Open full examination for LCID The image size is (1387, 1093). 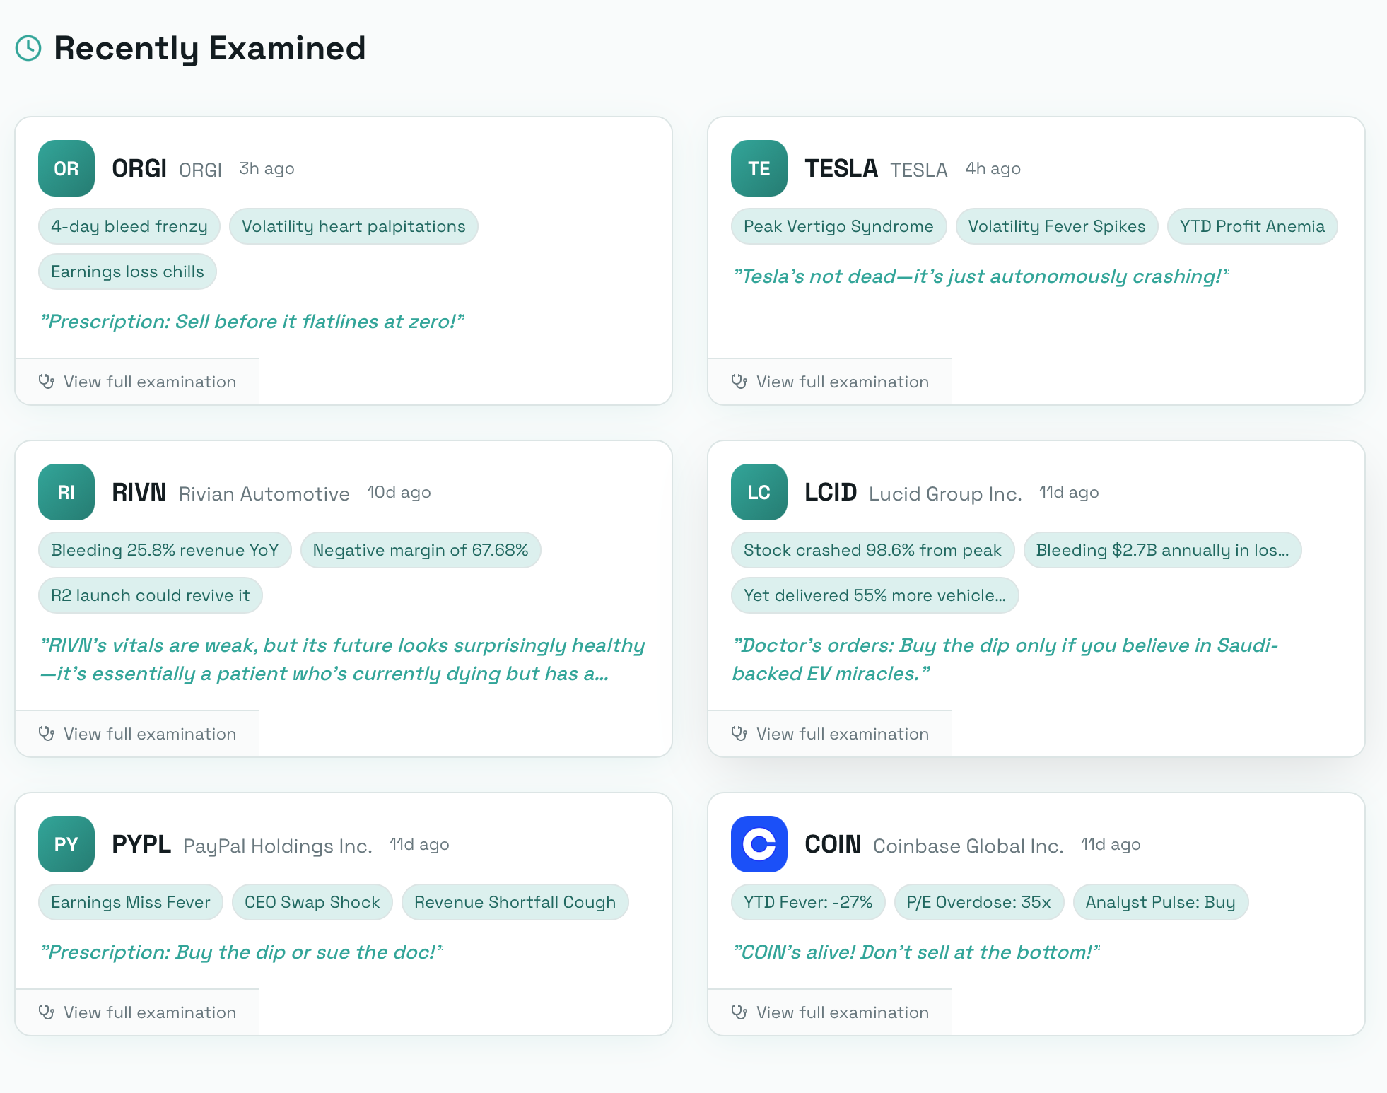(x=842, y=734)
